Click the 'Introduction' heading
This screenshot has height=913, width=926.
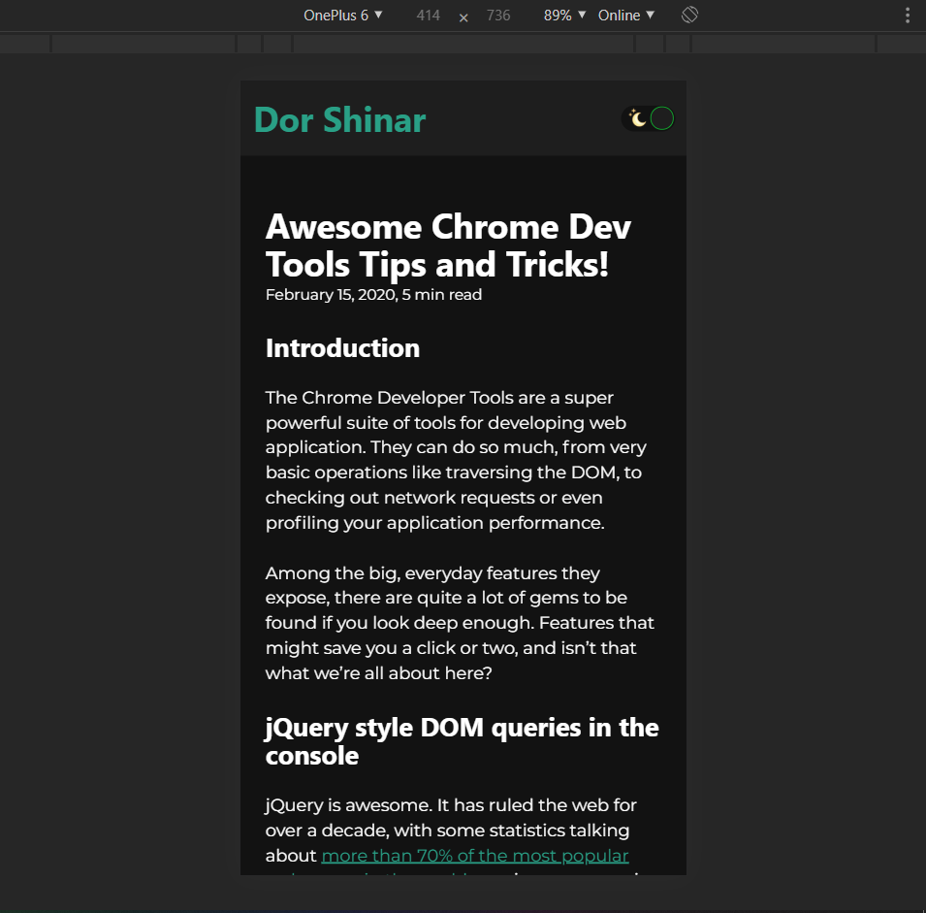(x=342, y=348)
